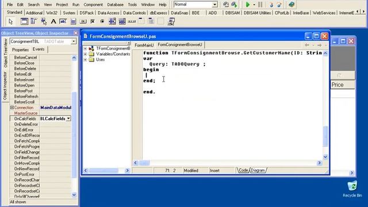Open the Database menu
The width and height of the screenshot is (368, 207).
tap(115, 5)
